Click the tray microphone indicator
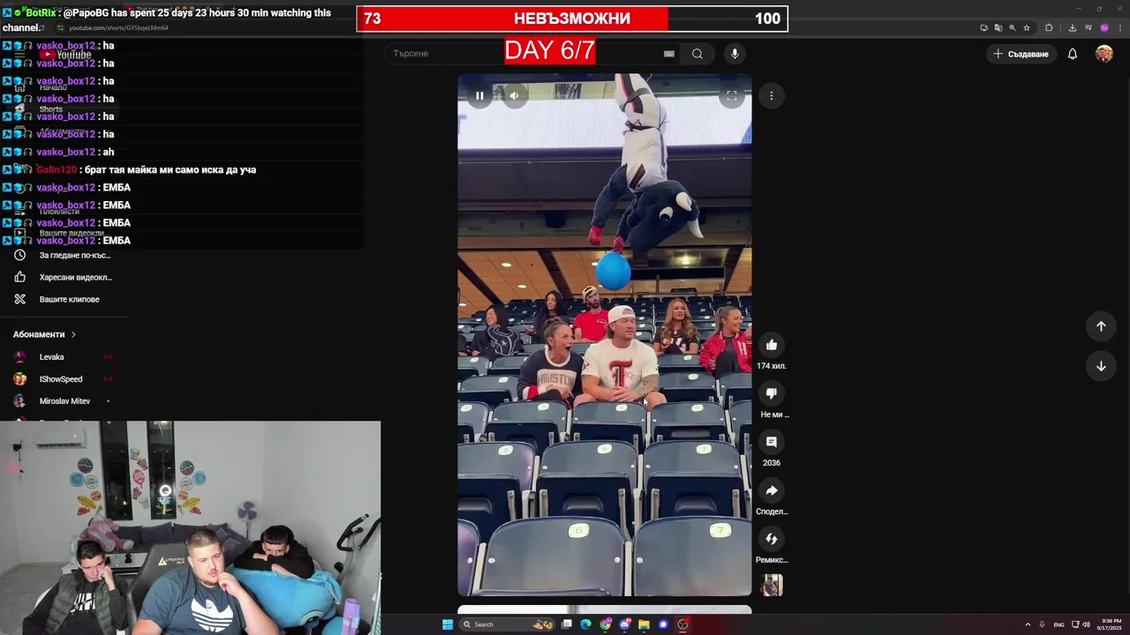Image resolution: width=1130 pixels, height=635 pixels. click(x=1042, y=624)
